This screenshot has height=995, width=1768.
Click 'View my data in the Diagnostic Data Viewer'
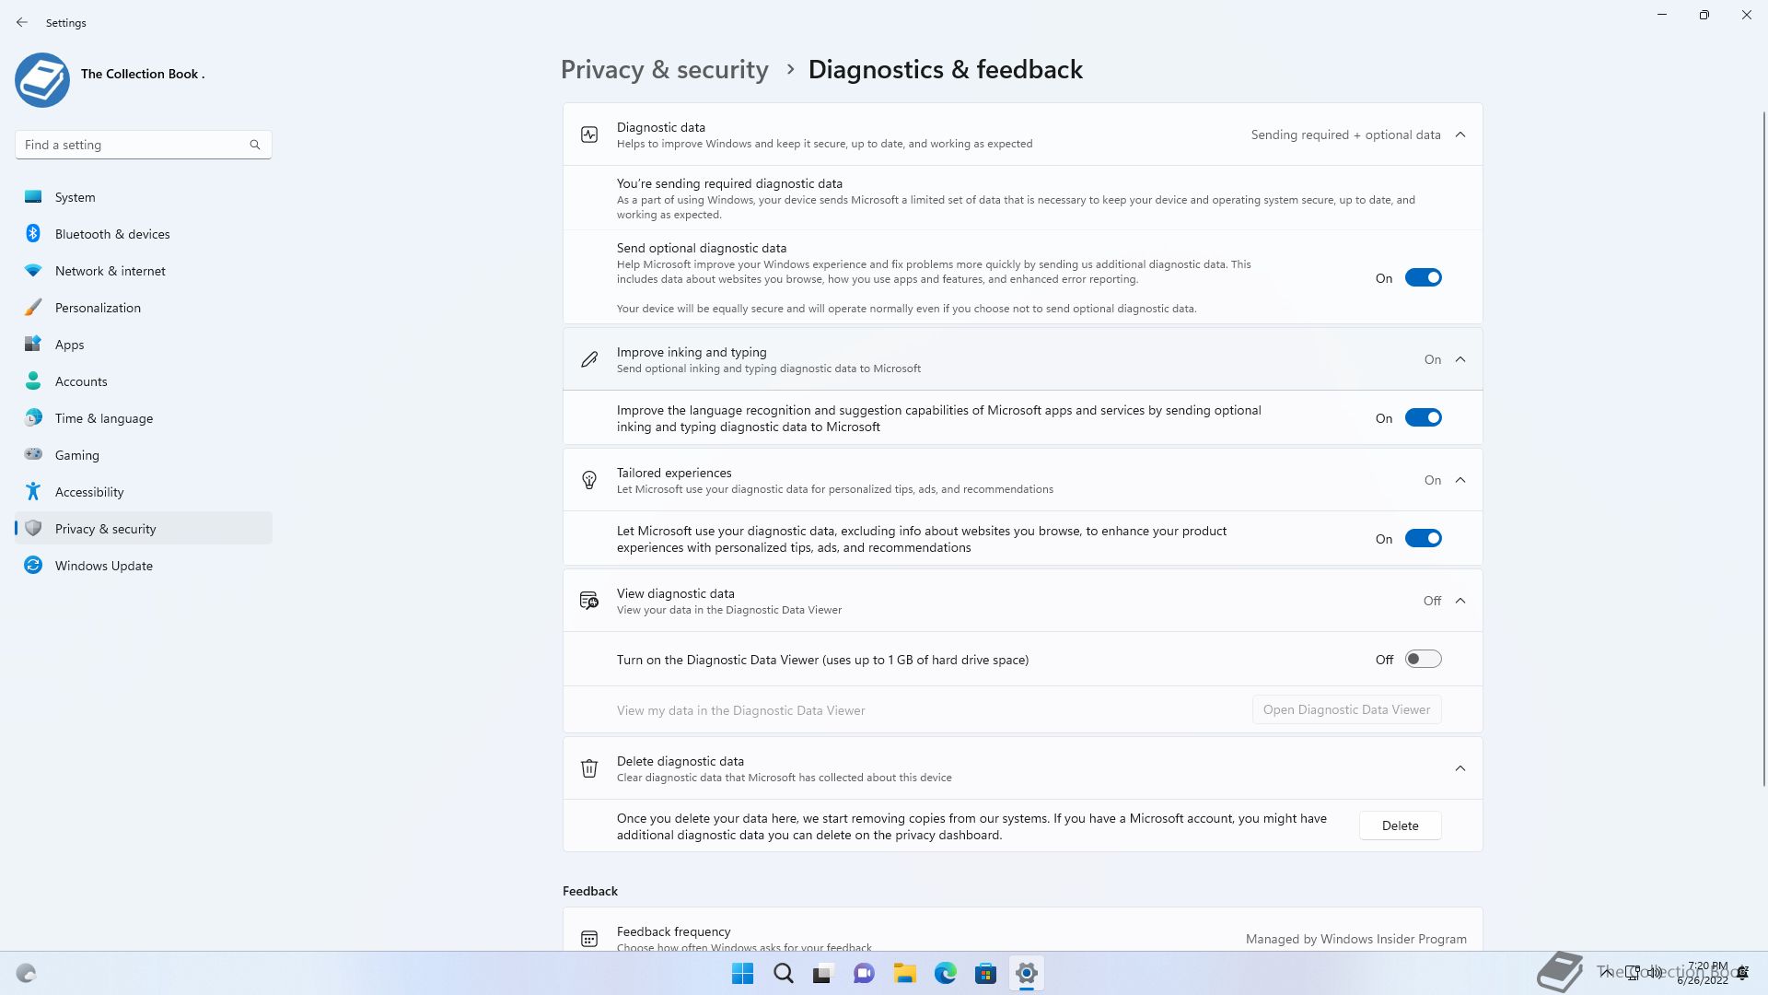click(x=740, y=710)
